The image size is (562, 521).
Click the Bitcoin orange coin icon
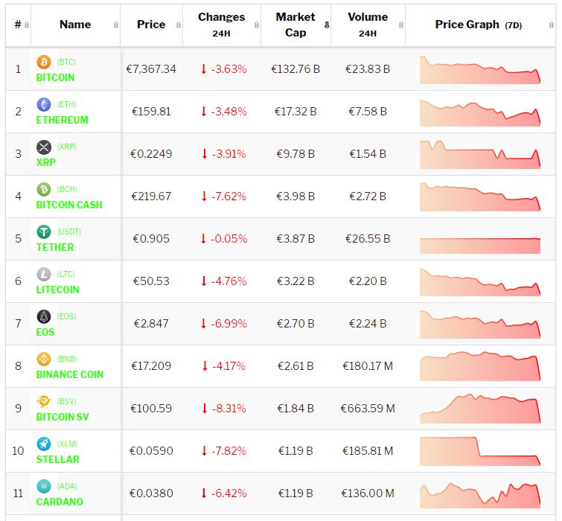tap(44, 62)
